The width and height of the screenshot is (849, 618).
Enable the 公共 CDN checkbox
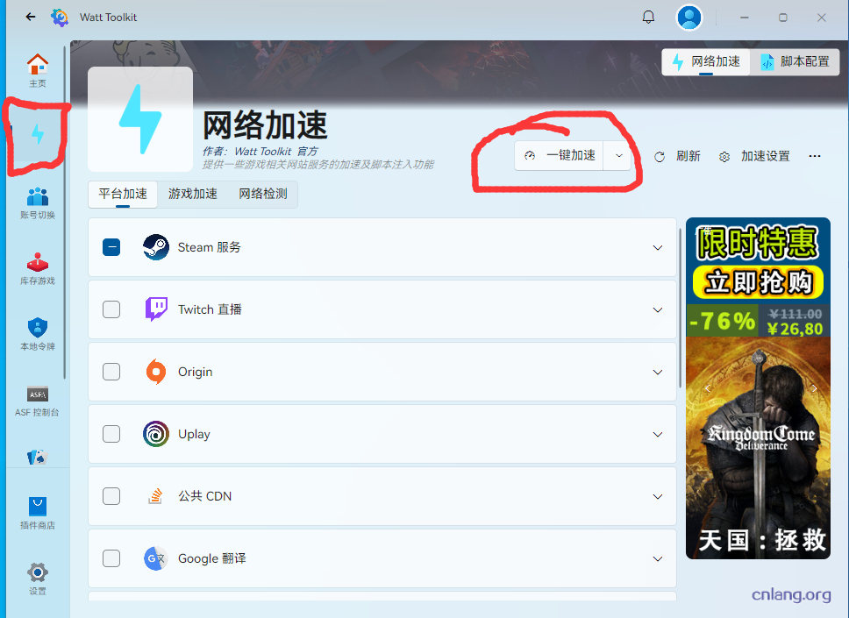[x=111, y=496]
